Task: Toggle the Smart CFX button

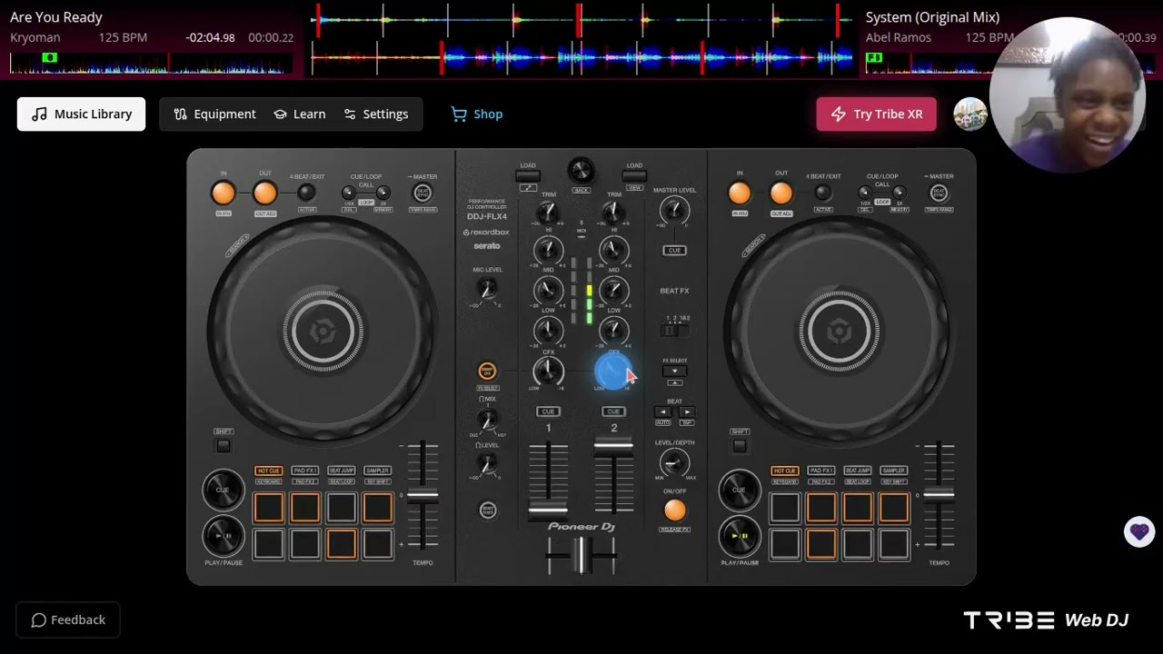Action: [x=488, y=371]
